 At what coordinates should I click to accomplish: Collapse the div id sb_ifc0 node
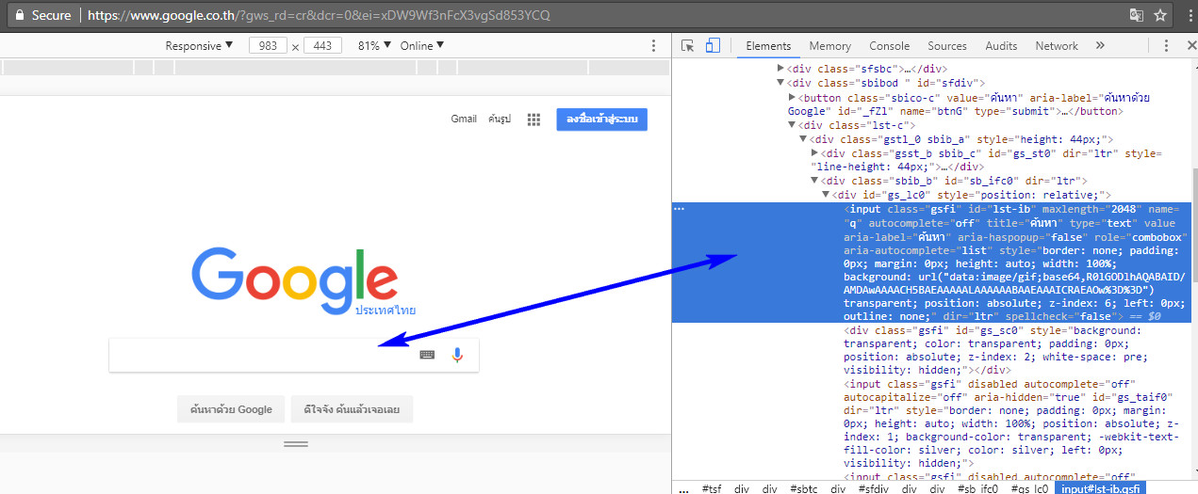pos(814,181)
